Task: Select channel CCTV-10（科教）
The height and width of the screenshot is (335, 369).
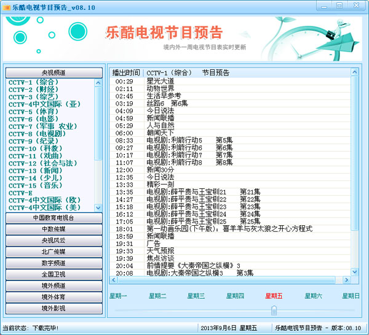Action: (x=36, y=148)
